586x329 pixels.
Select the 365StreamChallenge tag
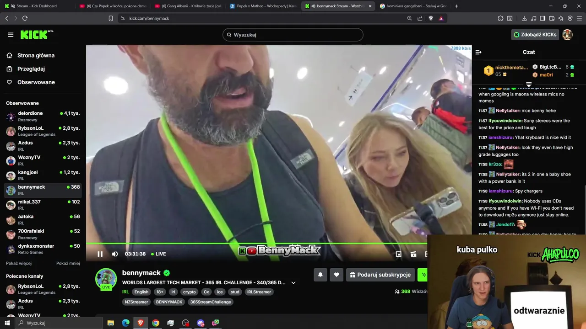[x=211, y=302]
